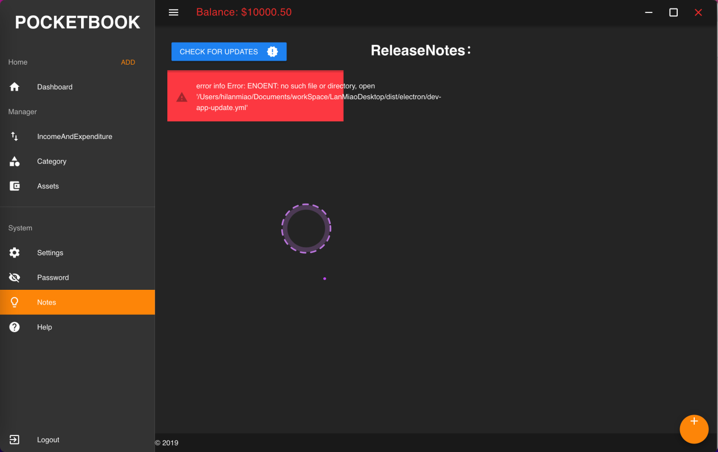The image size is (718, 452).
Task: Select the Category sidebar entry
Action: (x=52, y=162)
